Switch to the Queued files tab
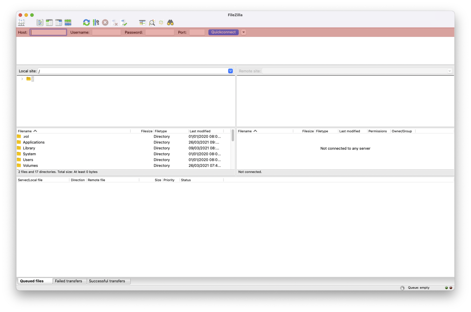This screenshot has width=471, height=312. click(x=34, y=281)
